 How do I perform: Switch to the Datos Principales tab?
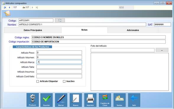point(33,30)
